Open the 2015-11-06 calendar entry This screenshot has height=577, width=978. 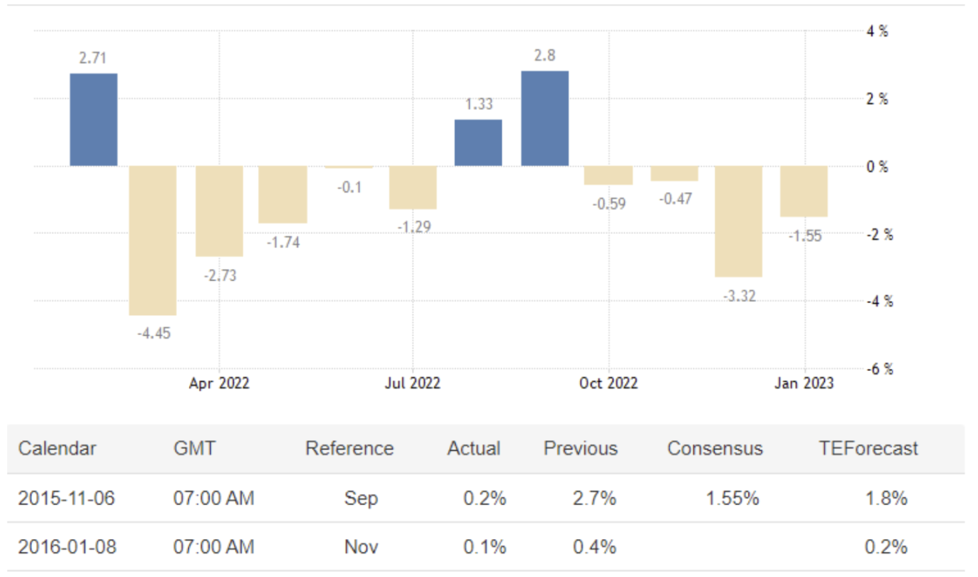(x=67, y=498)
